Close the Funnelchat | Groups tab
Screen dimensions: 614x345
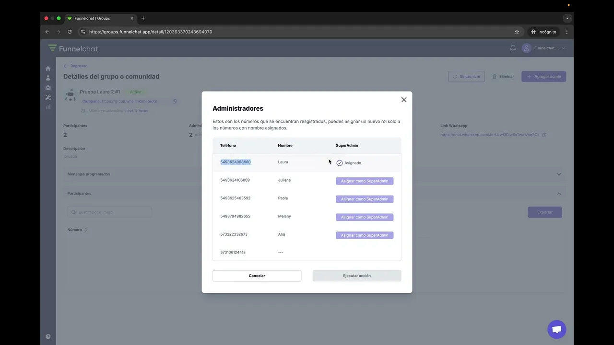132,18
